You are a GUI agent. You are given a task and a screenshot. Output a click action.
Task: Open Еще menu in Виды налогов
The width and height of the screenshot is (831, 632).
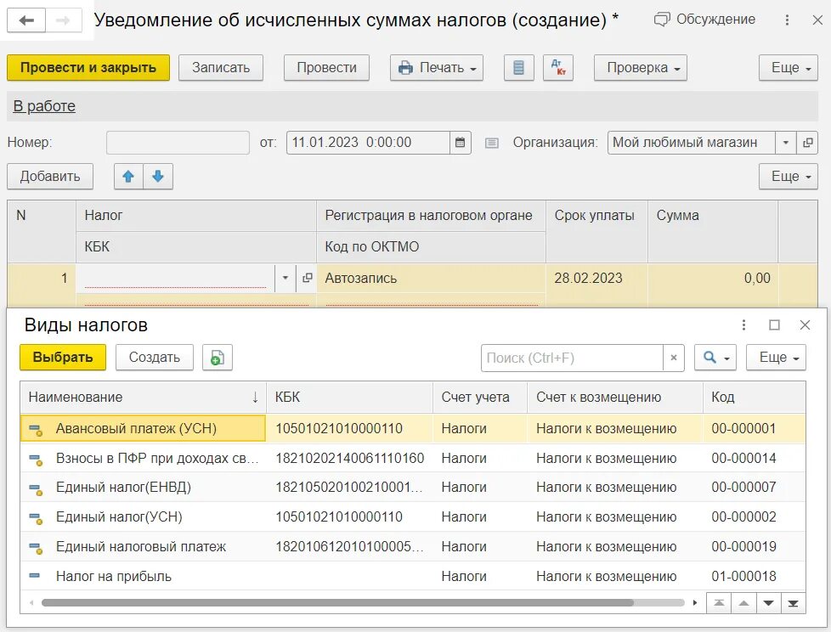(x=777, y=358)
